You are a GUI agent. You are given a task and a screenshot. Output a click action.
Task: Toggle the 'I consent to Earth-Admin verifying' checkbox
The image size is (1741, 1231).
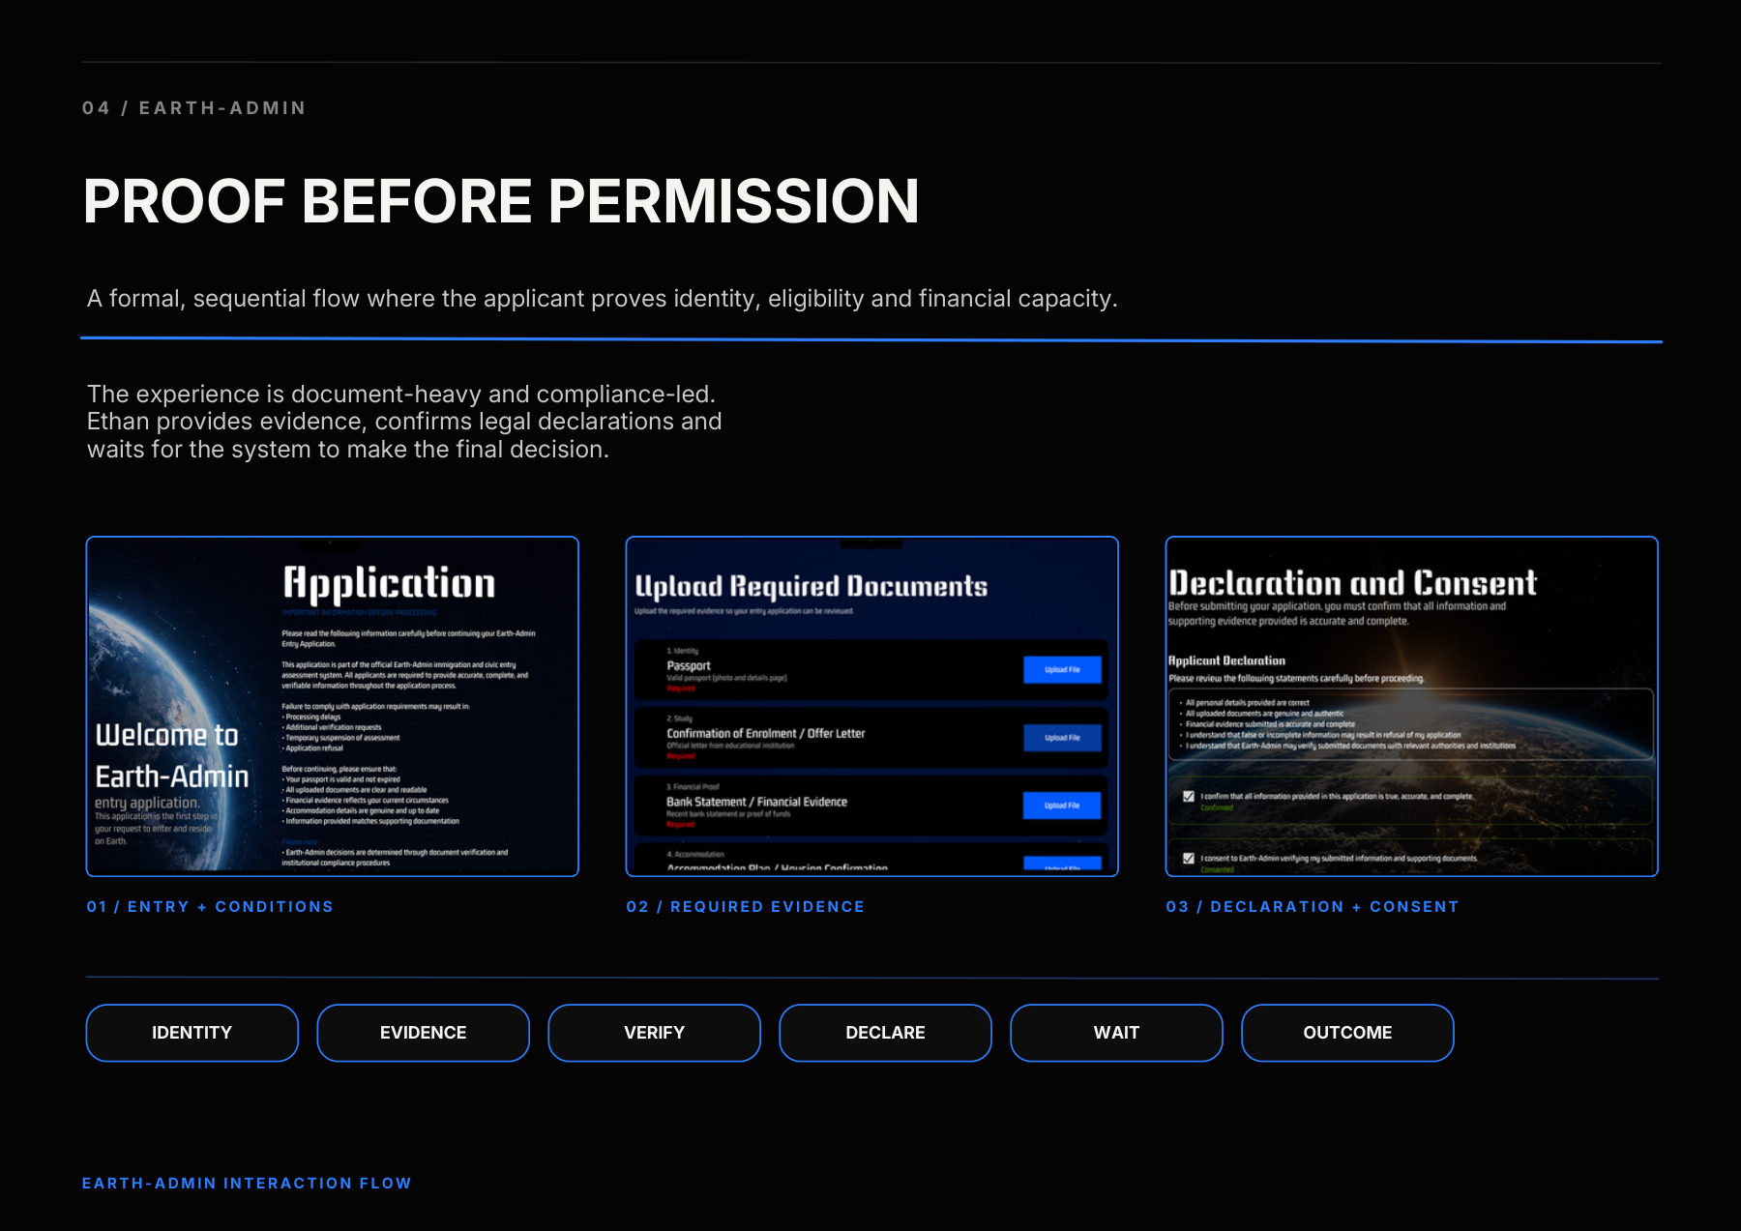tap(1189, 858)
